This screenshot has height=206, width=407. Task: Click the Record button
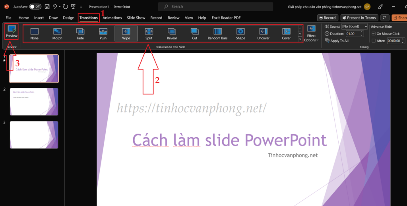coord(328,17)
